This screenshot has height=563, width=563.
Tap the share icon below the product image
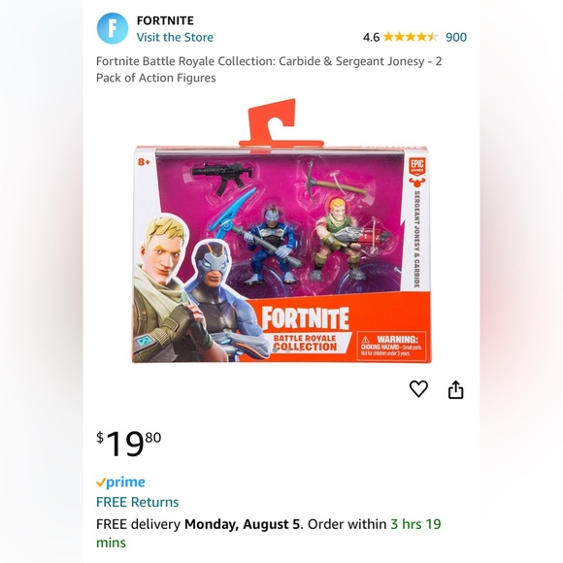(x=455, y=389)
